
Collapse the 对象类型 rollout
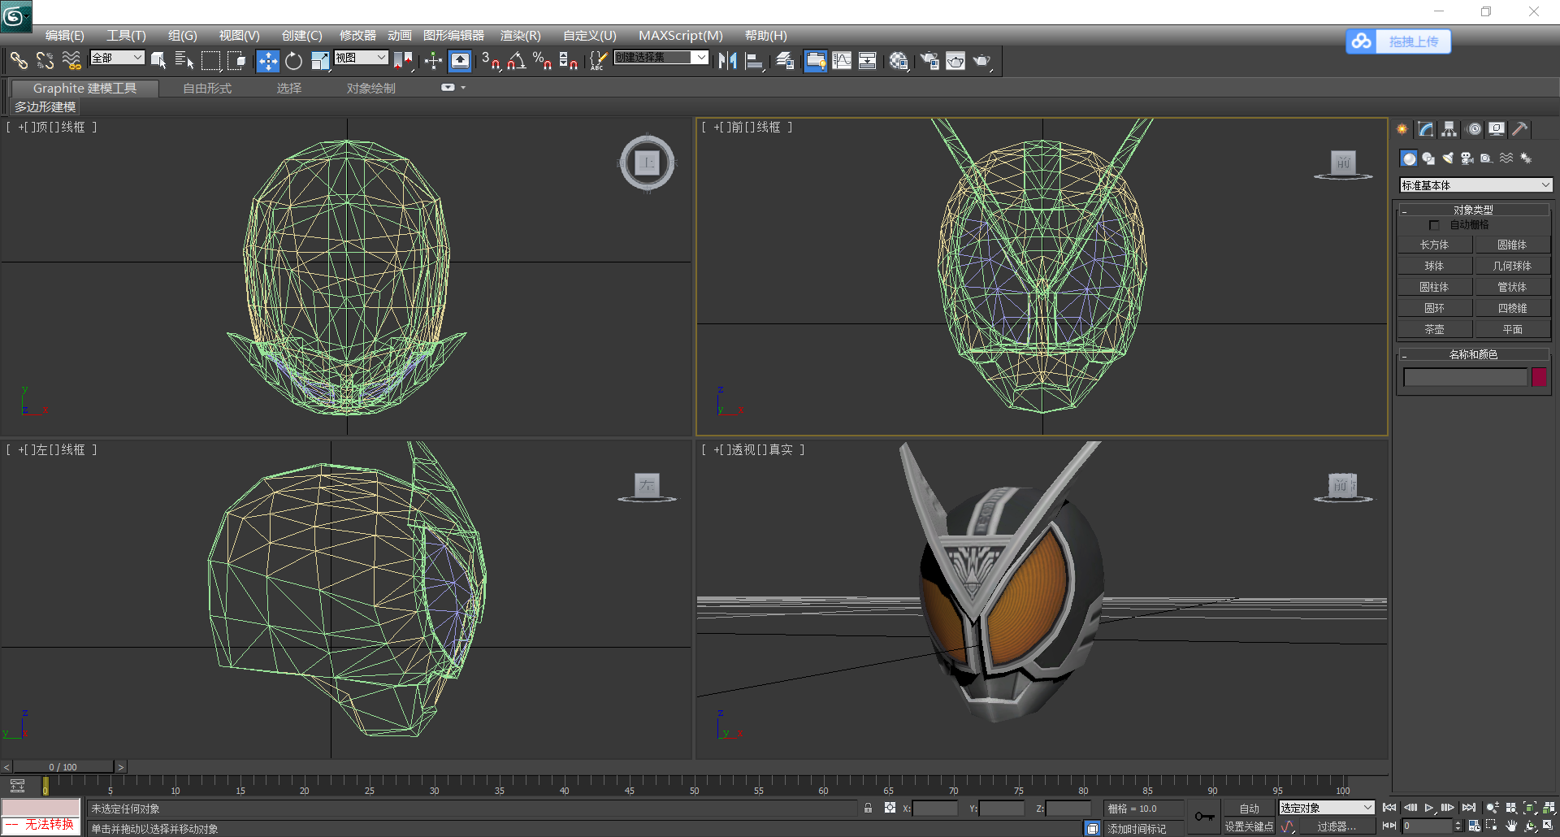coord(1473,210)
